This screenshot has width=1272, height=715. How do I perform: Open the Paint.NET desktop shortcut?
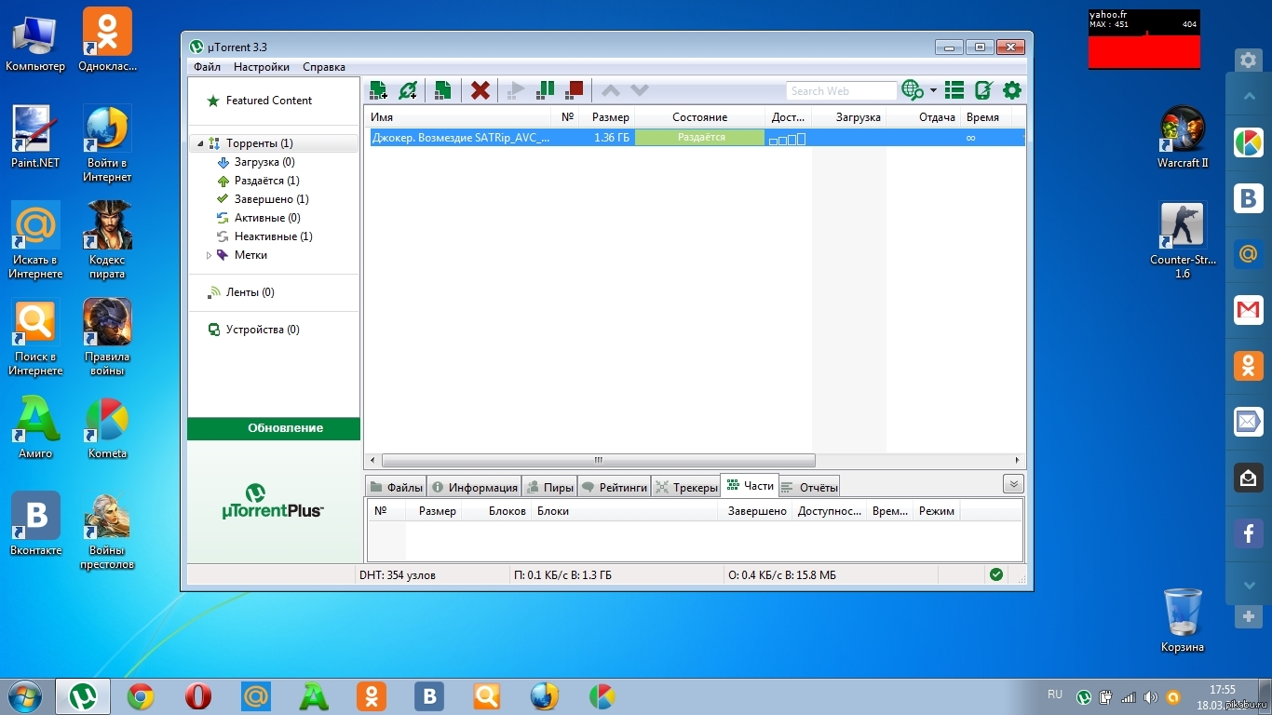[x=35, y=138]
